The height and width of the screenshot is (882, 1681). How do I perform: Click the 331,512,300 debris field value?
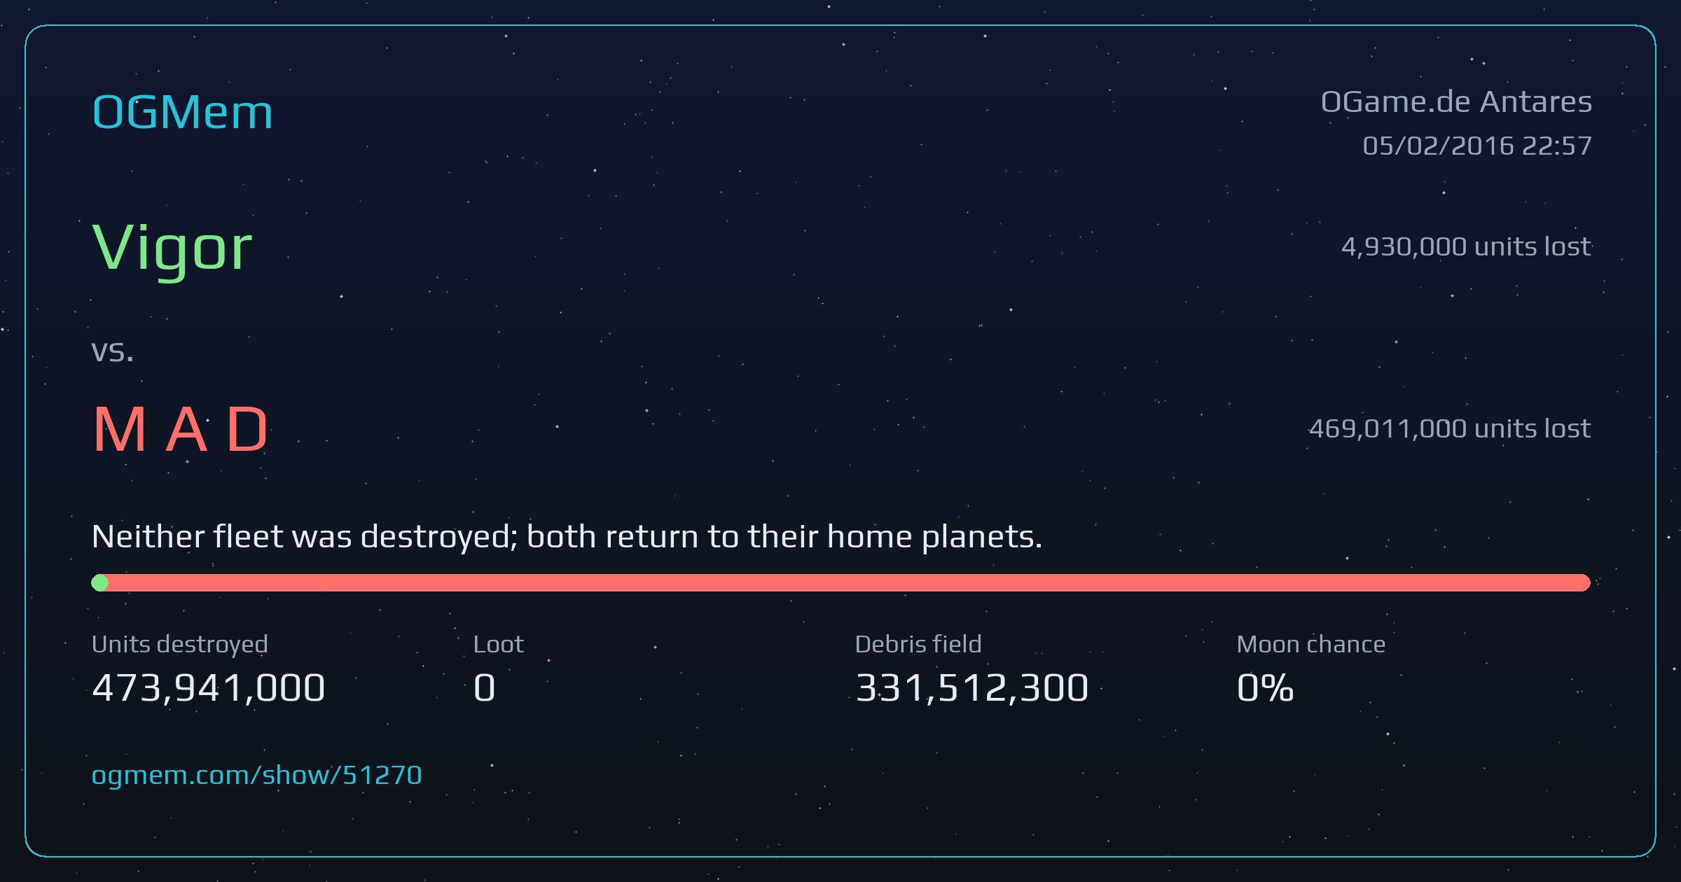972,688
